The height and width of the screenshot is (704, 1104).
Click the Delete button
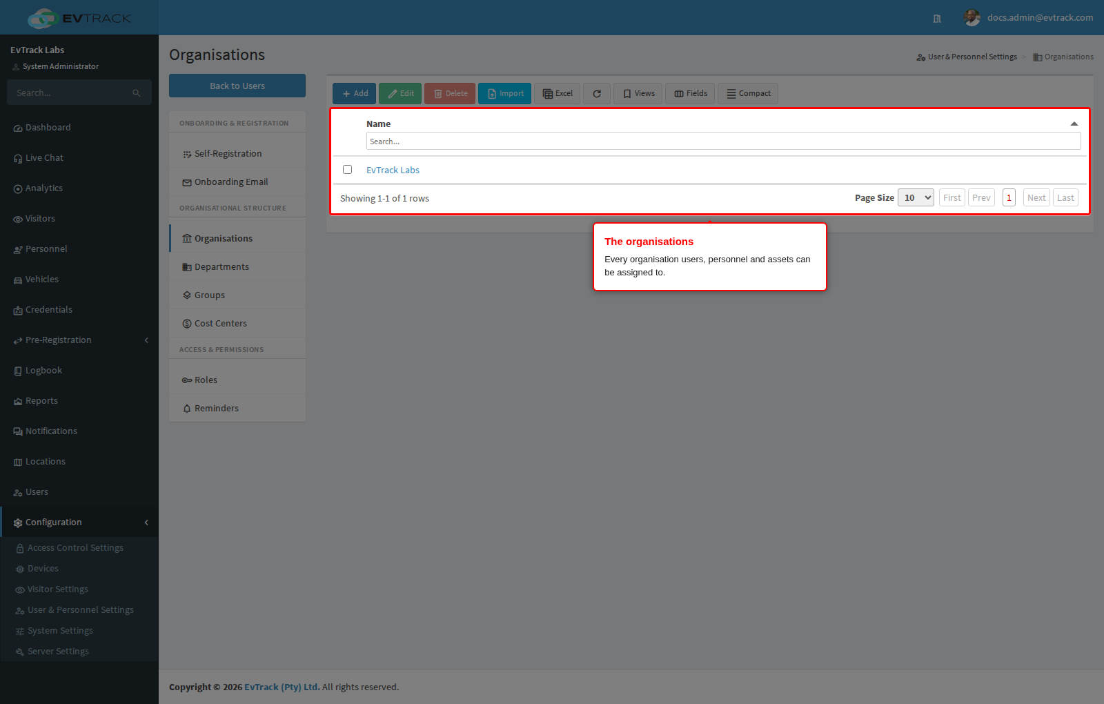(x=450, y=94)
